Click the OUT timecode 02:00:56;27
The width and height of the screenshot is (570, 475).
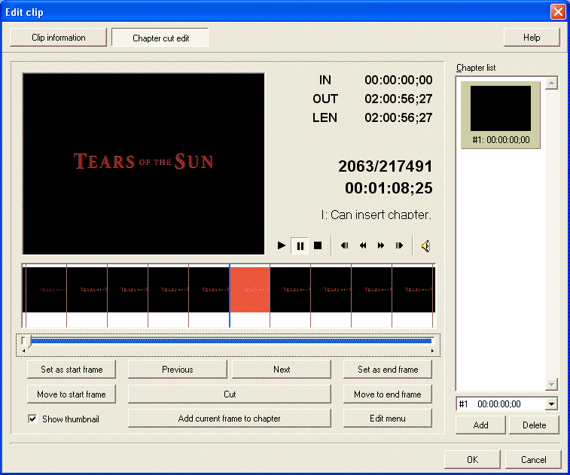(398, 99)
